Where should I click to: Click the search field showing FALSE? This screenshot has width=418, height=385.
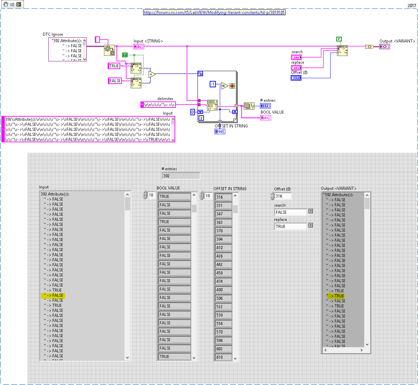point(290,212)
